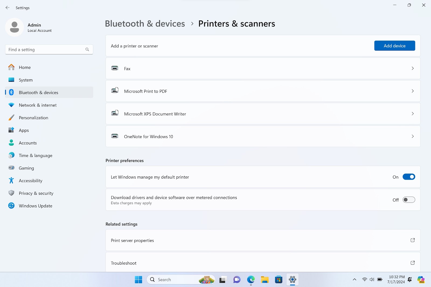431x287 pixels.
Task: Open File Explorer from taskbar
Action: (x=265, y=280)
